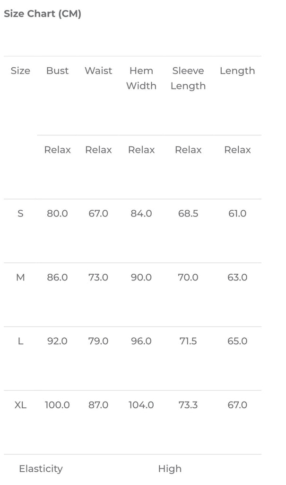The height and width of the screenshot is (485, 286).
Task: Click the High elasticity value
Action: tap(170, 469)
